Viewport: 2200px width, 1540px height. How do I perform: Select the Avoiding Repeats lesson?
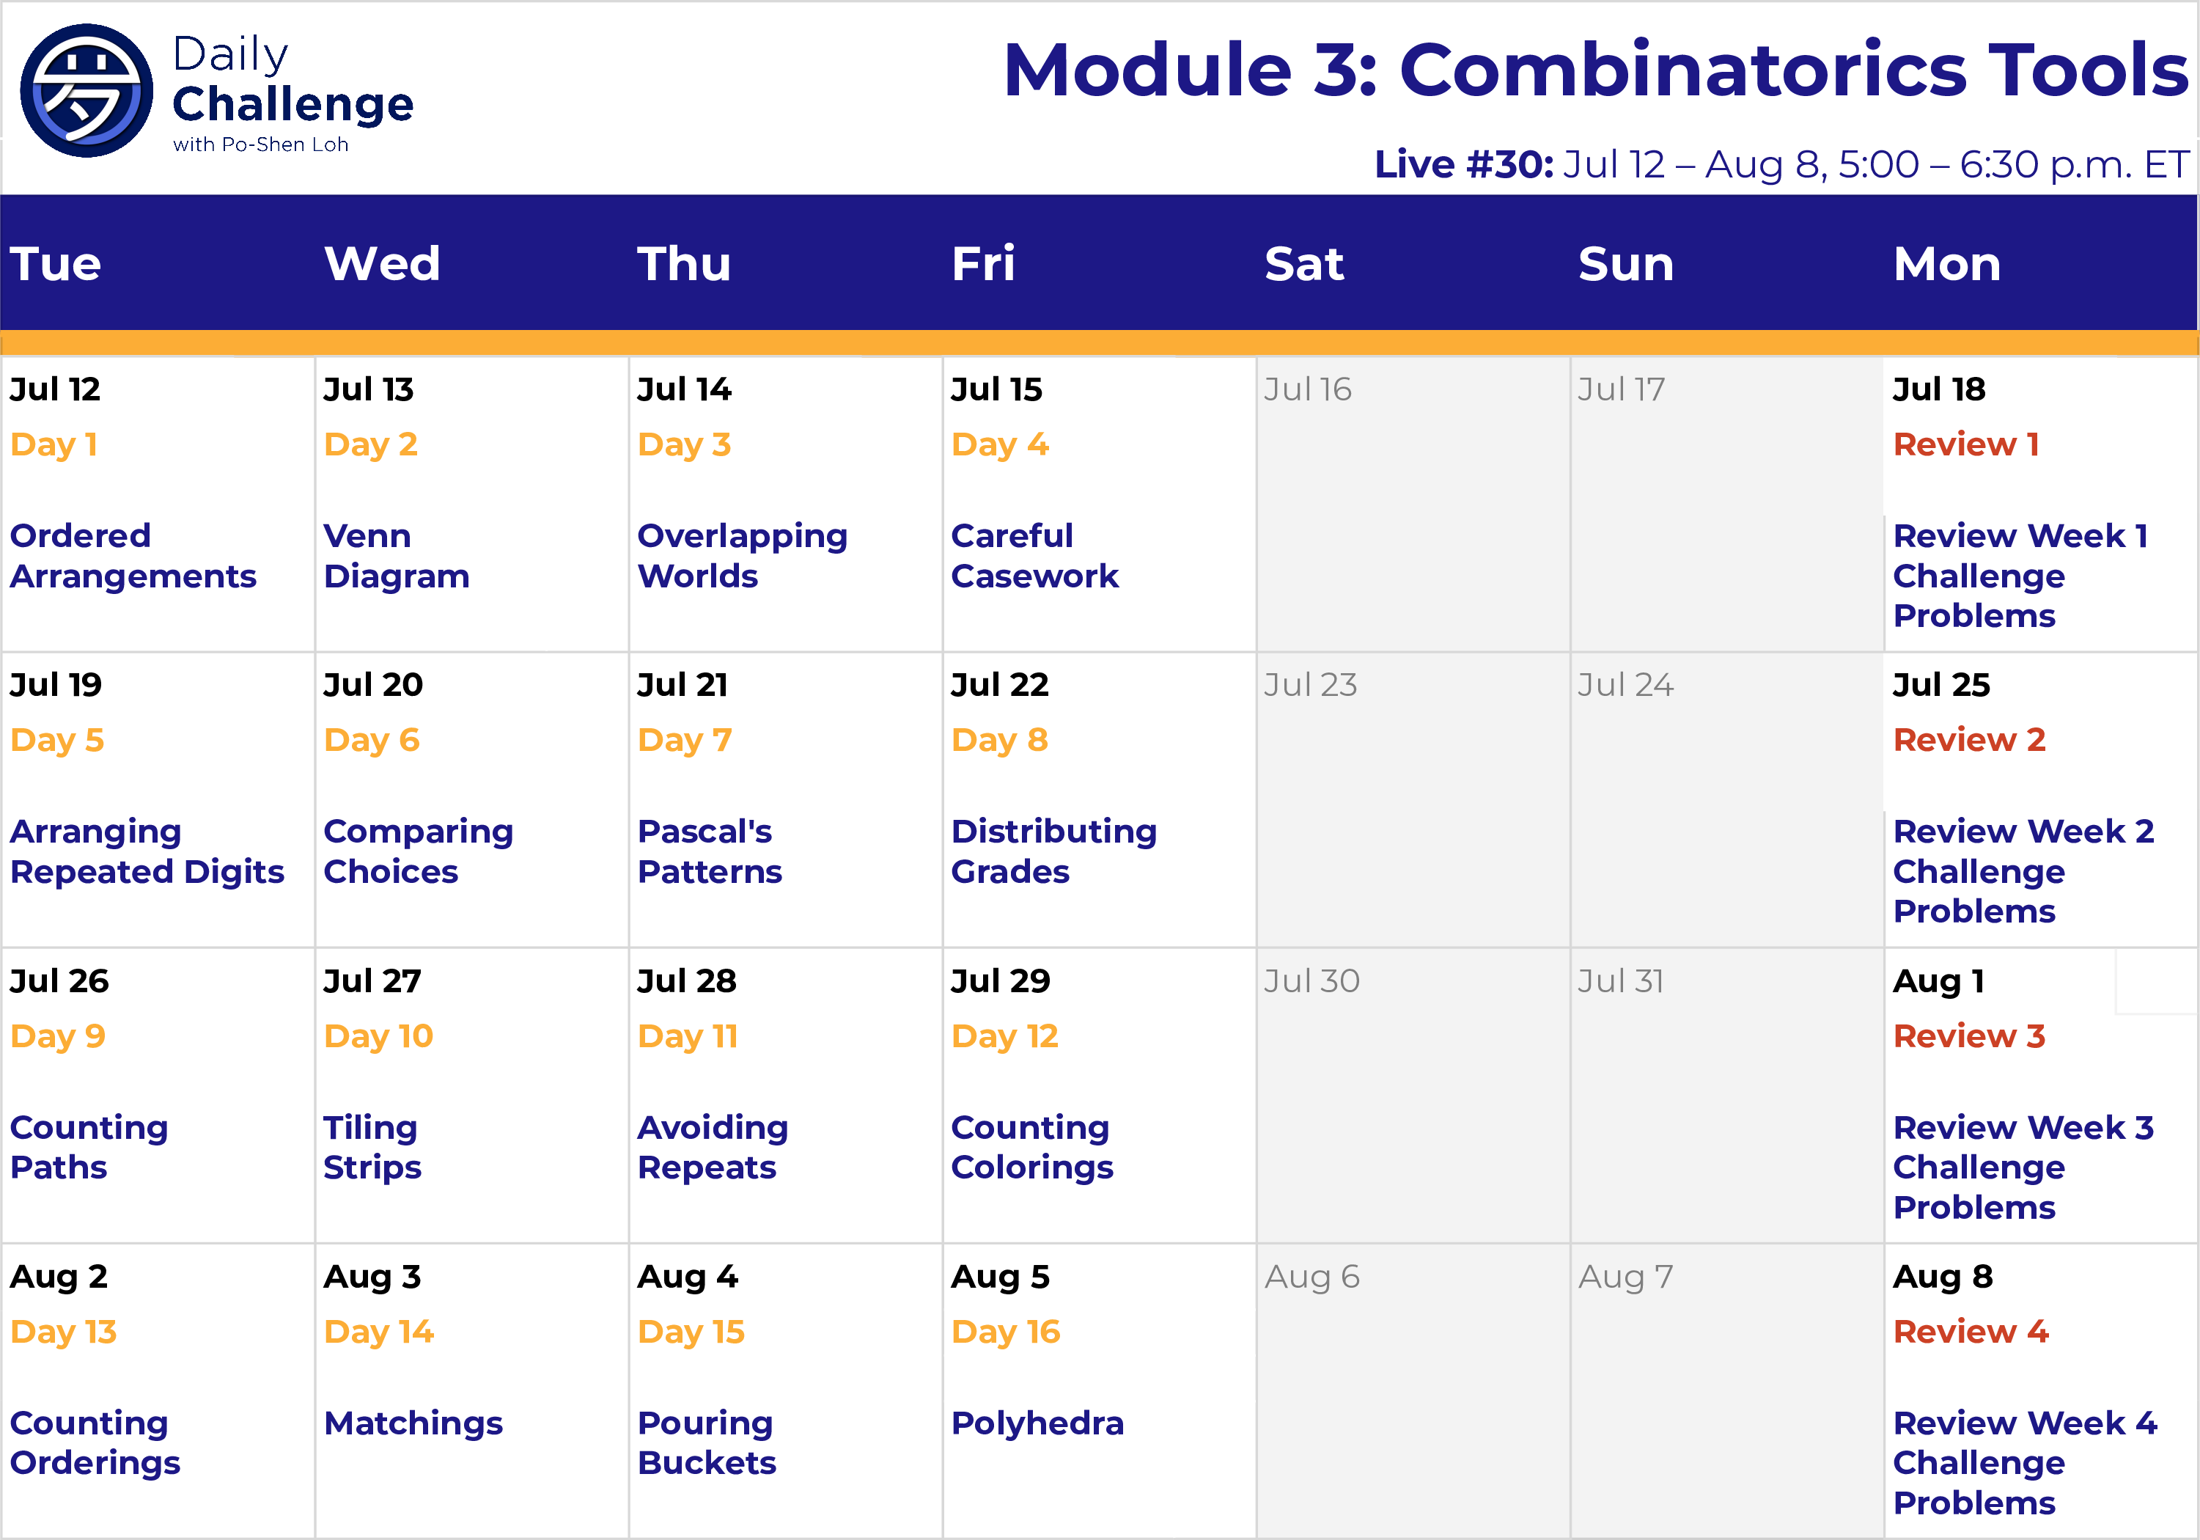[x=712, y=1147]
